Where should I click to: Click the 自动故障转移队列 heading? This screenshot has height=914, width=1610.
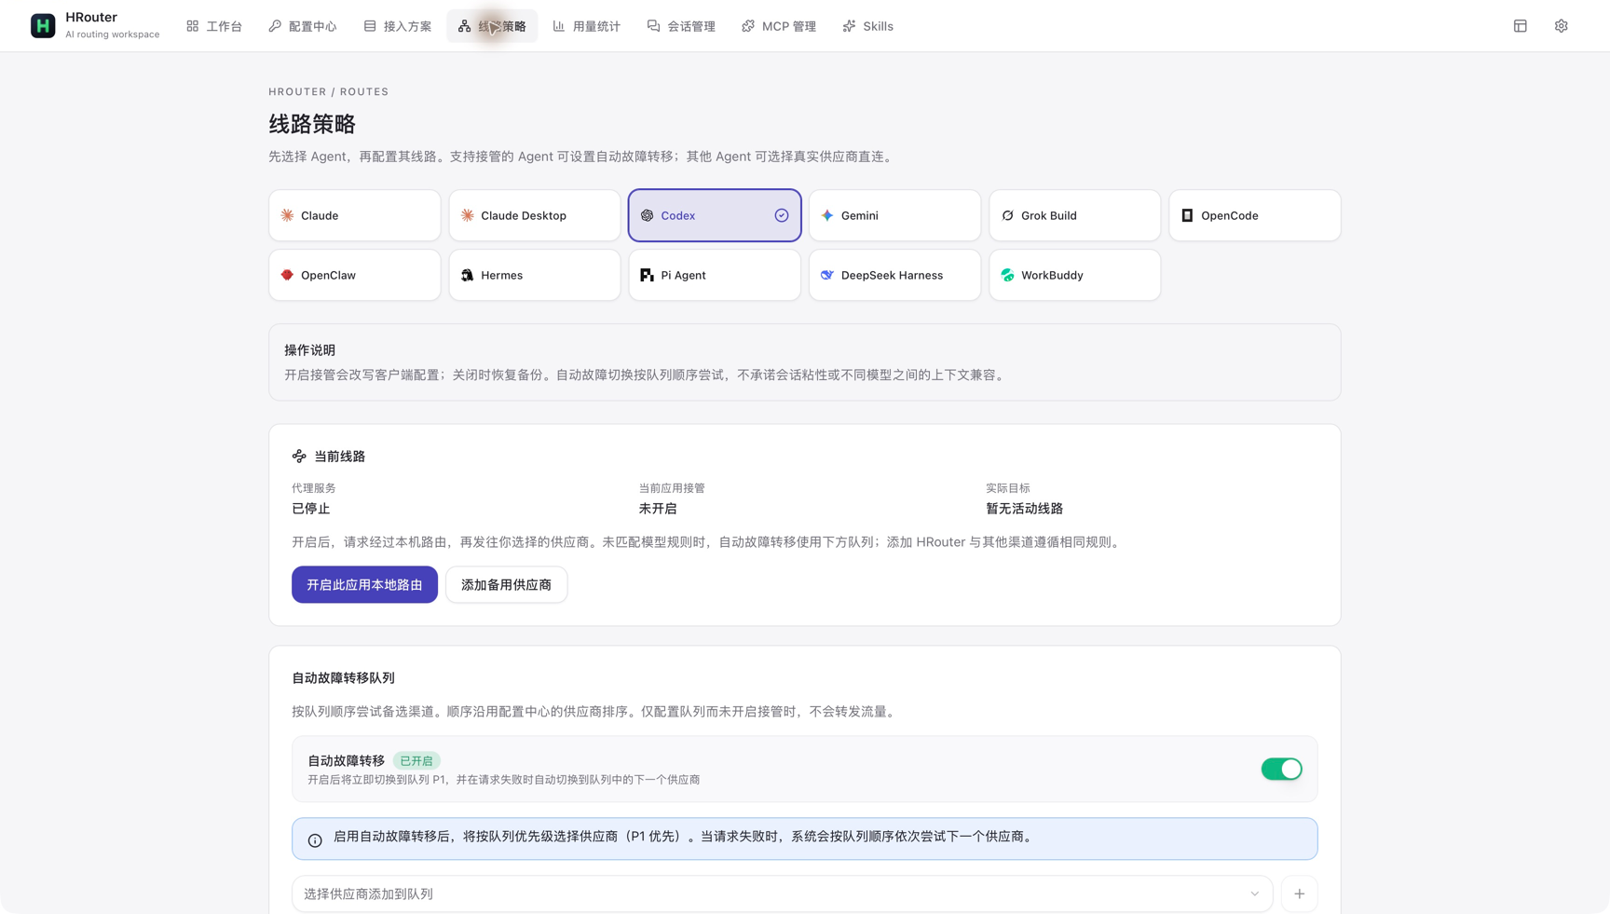point(343,678)
